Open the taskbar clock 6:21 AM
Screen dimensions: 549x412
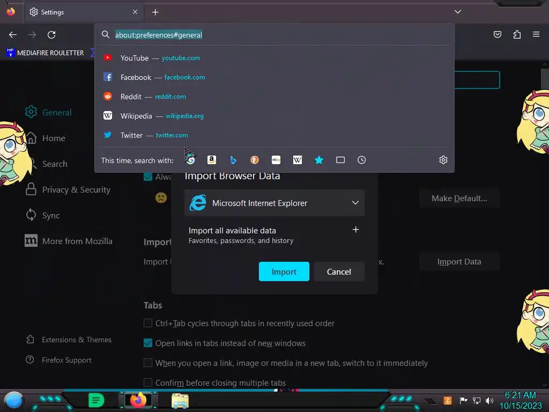pyautogui.click(x=520, y=400)
